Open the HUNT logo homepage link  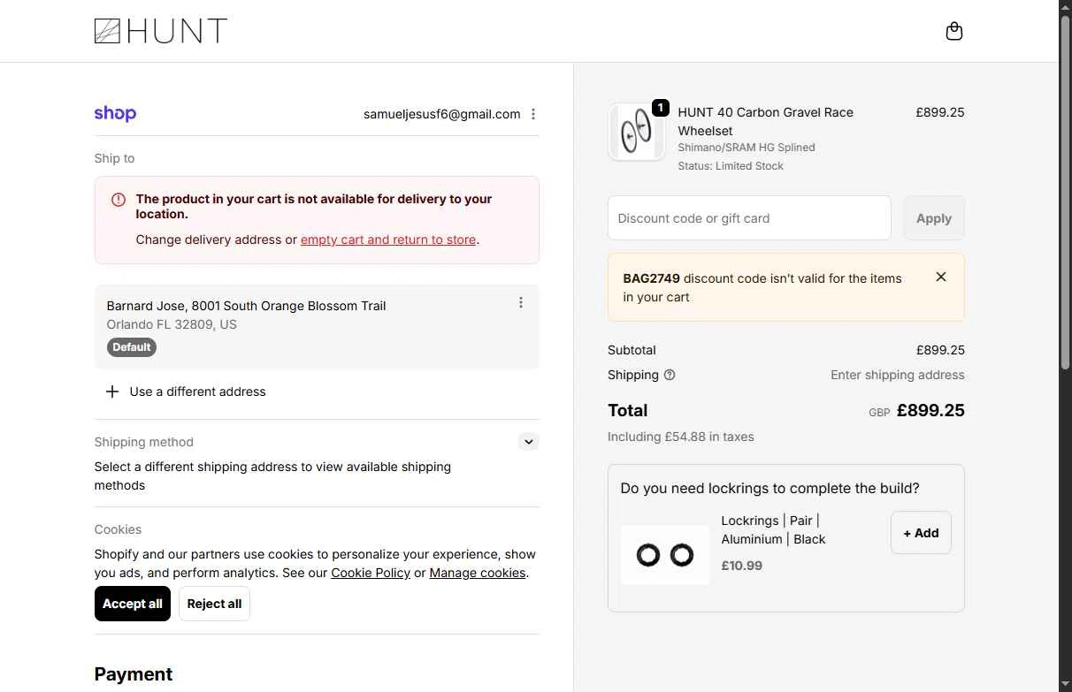tap(160, 31)
